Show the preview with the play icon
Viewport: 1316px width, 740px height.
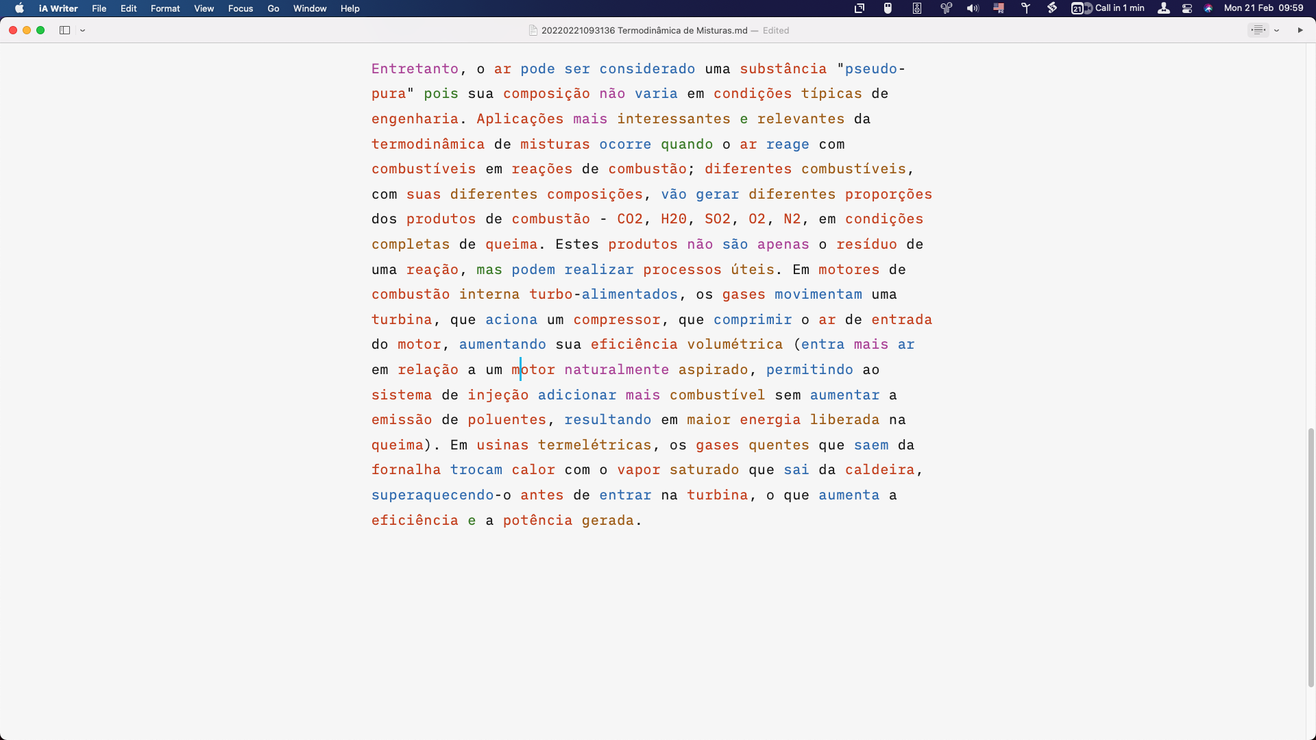pyautogui.click(x=1300, y=30)
